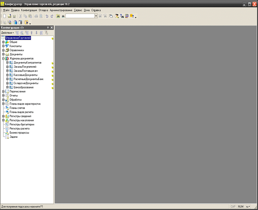Expand the Константы tree node
The width and height of the screenshot is (258, 210).
(3, 46)
